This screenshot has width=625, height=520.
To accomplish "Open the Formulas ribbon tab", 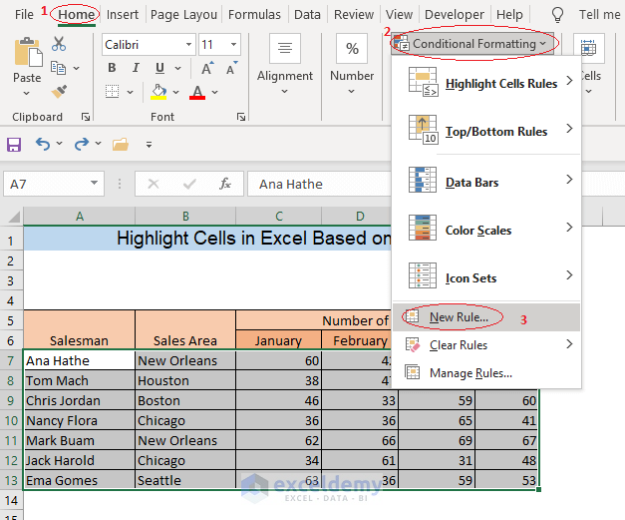I will point(254,15).
